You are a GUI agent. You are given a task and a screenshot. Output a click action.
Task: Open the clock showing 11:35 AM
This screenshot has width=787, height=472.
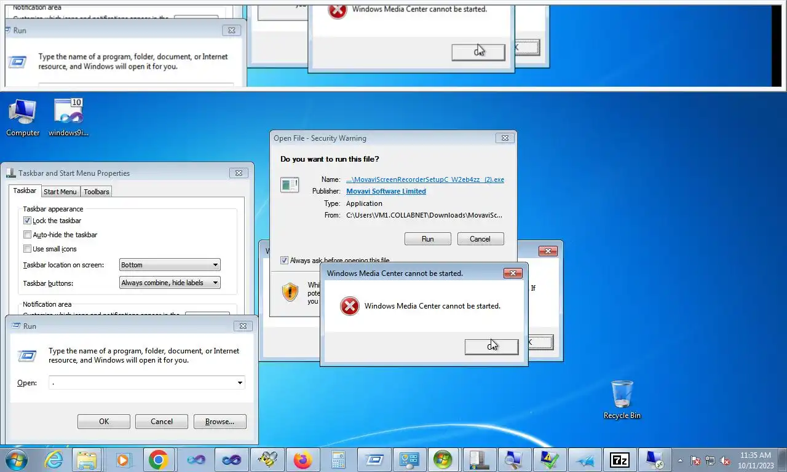(756, 460)
